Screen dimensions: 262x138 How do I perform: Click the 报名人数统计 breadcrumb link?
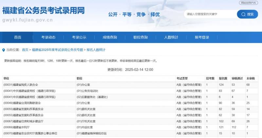point(96,50)
